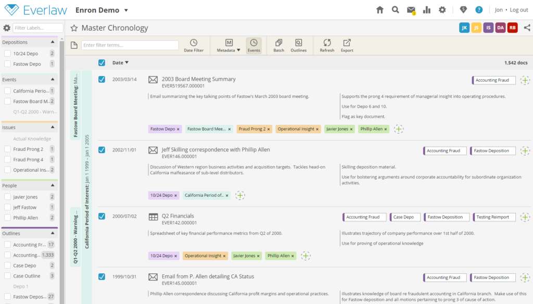
Task: Open email icon for 2003 Board Meeting Summary
Action: (153, 80)
